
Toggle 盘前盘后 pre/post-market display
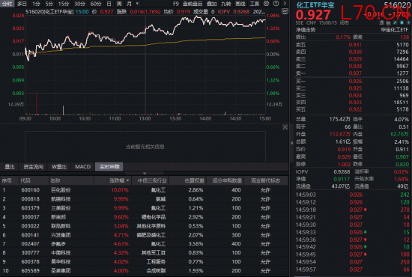(x=193, y=4)
